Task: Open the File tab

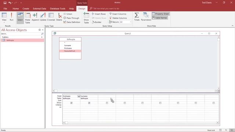Action: pos(5,9)
